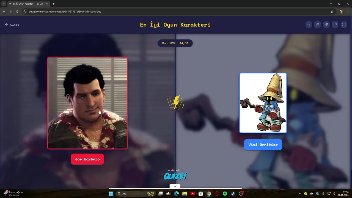Image resolution: width=352 pixels, height=198 pixels.
Task: Click the dice random-pick icon
Action: click(318, 25)
